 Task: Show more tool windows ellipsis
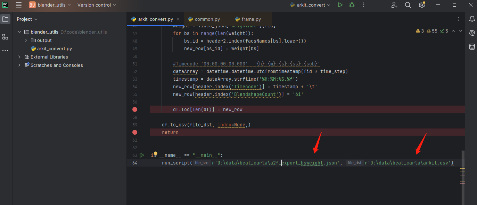(5, 51)
